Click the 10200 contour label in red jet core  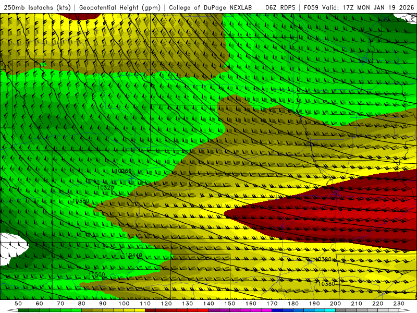click(337, 240)
